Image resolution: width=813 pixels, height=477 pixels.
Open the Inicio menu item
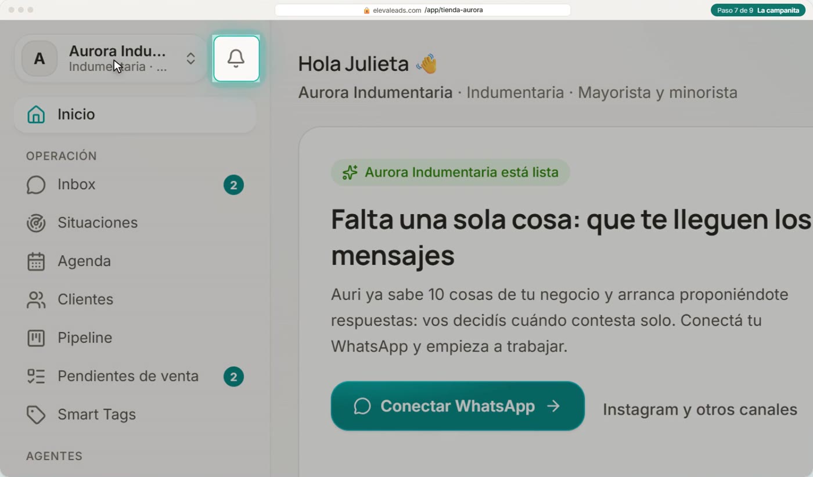[x=135, y=115]
